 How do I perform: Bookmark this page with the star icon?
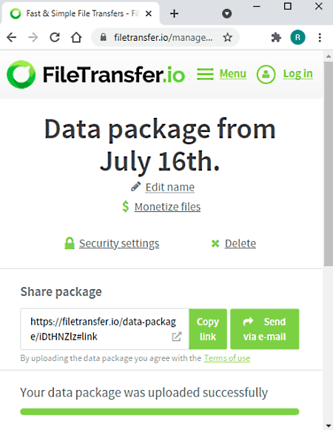tap(227, 37)
